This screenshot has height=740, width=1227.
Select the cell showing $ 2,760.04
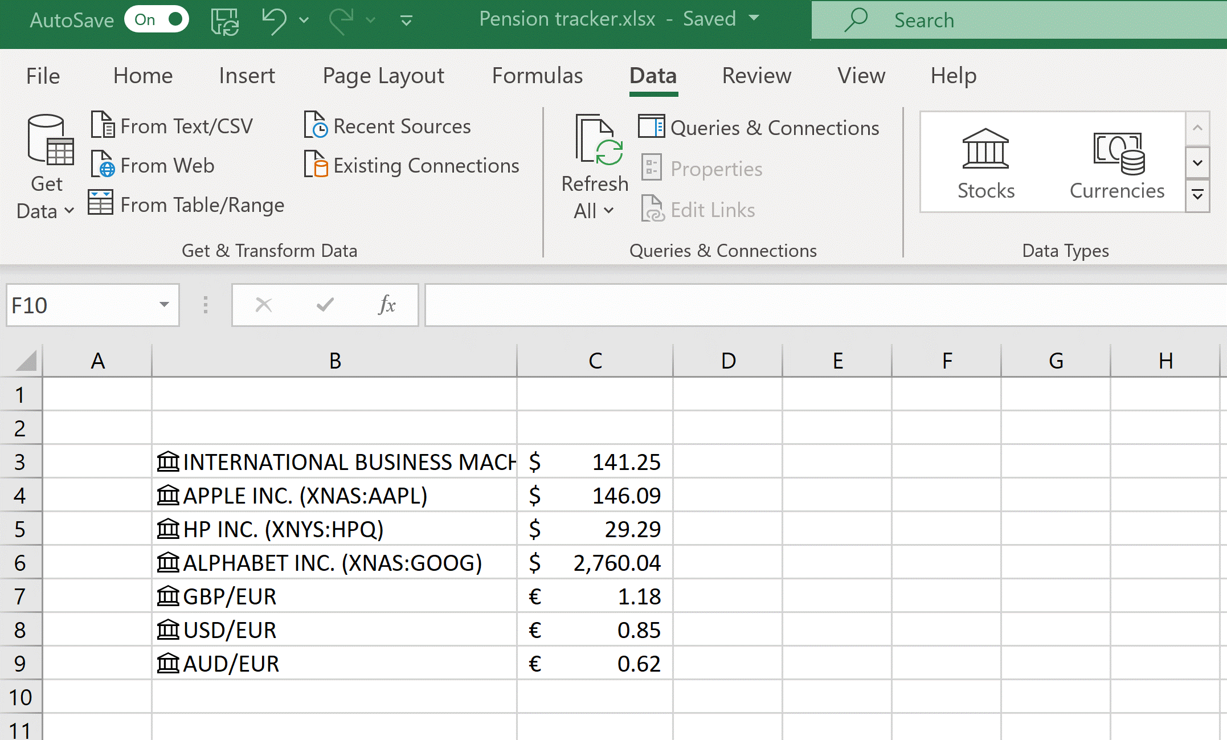pos(595,562)
